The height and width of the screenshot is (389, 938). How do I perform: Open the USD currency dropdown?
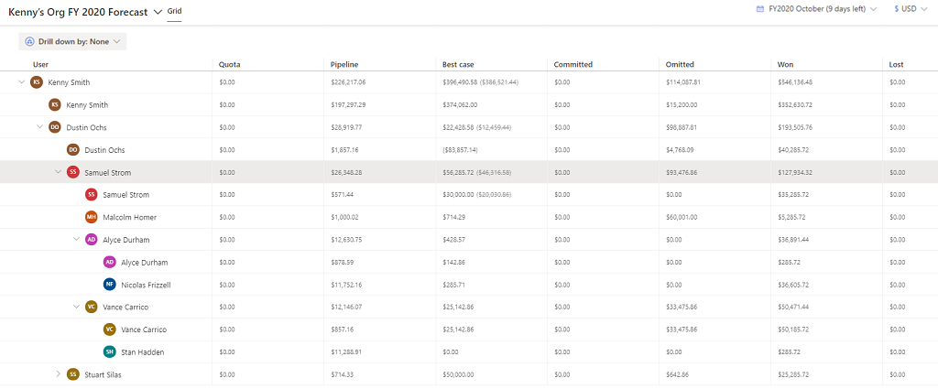(912, 9)
